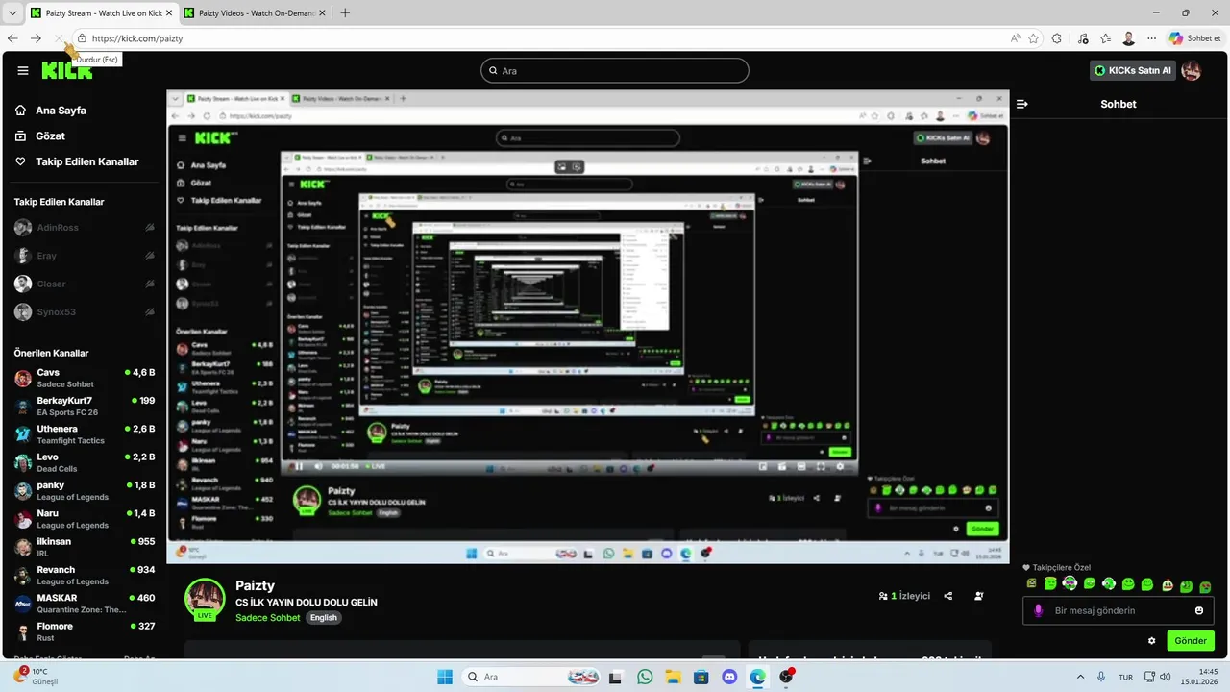Open the Edge three-dot menu

tap(1152, 38)
